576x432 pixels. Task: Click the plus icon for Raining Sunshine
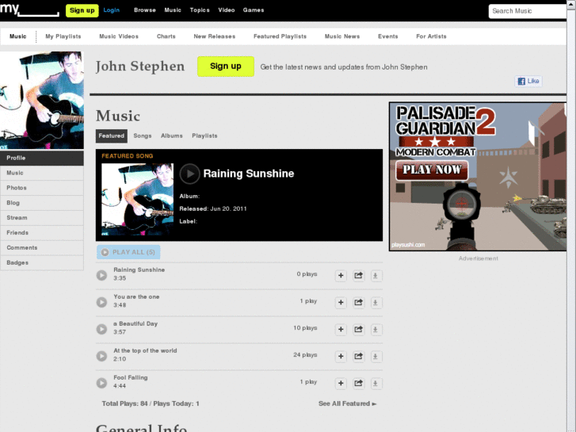[x=341, y=275]
